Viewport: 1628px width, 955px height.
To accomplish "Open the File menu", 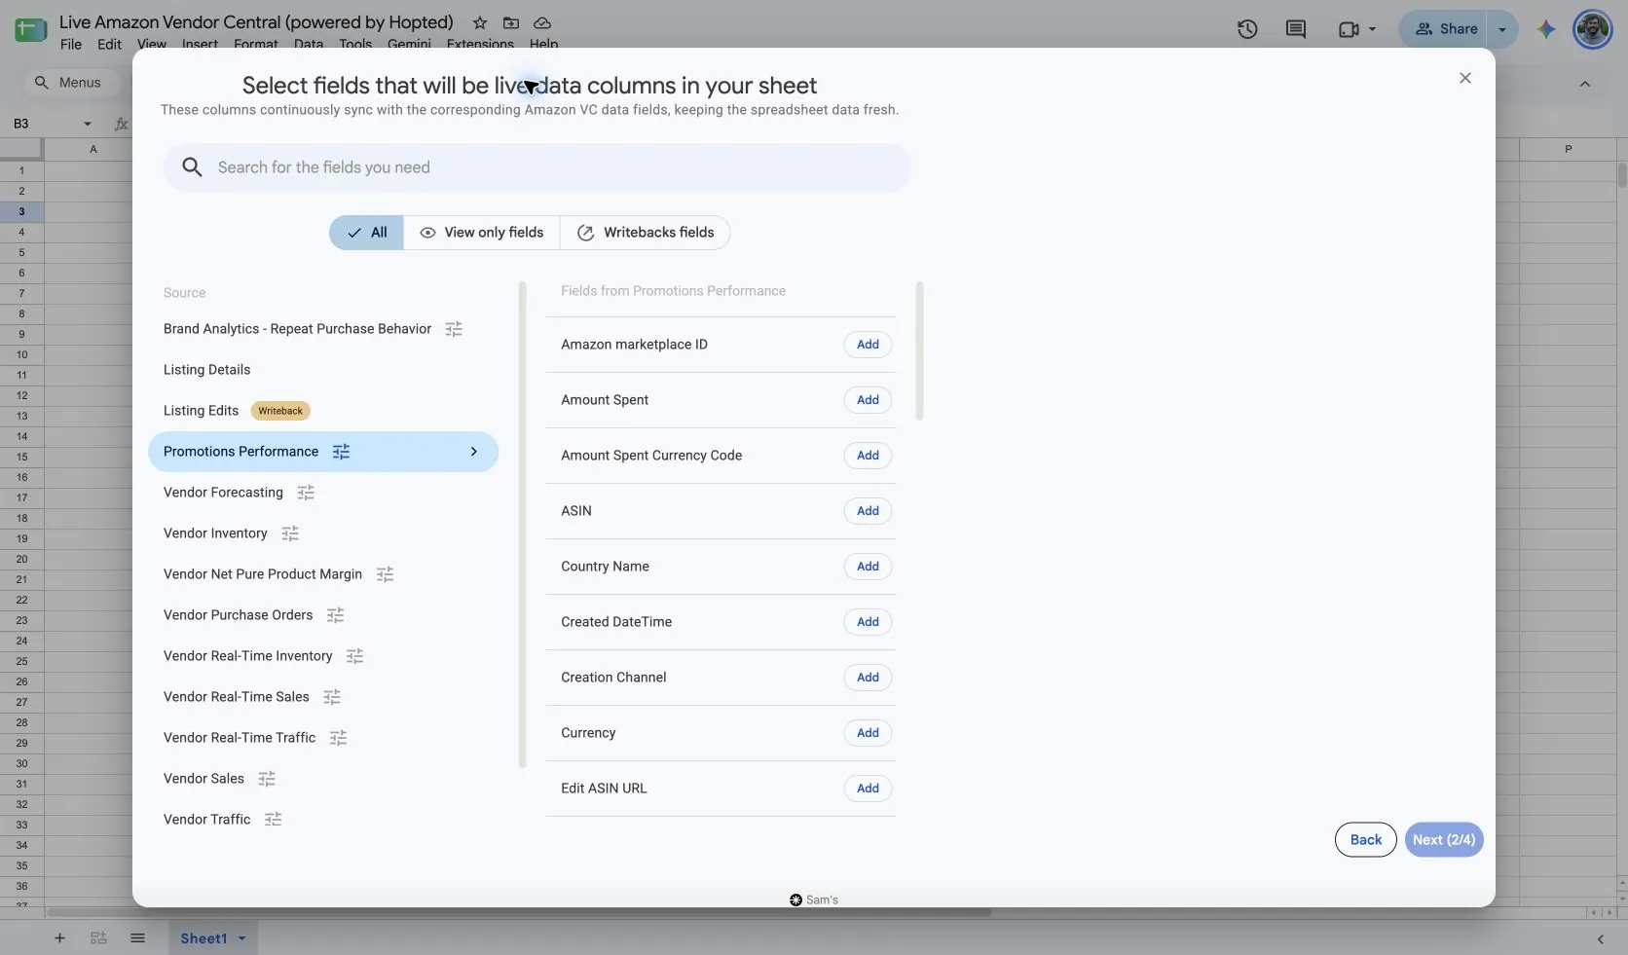I will pyautogui.click(x=71, y=44).
